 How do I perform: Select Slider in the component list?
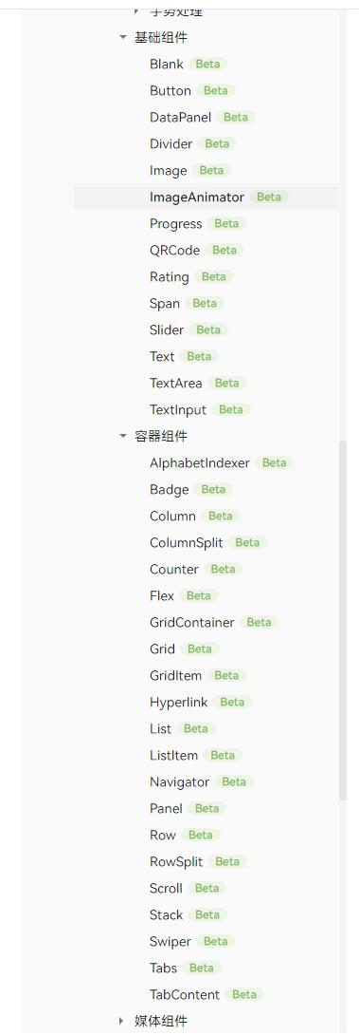click(167, 329)
